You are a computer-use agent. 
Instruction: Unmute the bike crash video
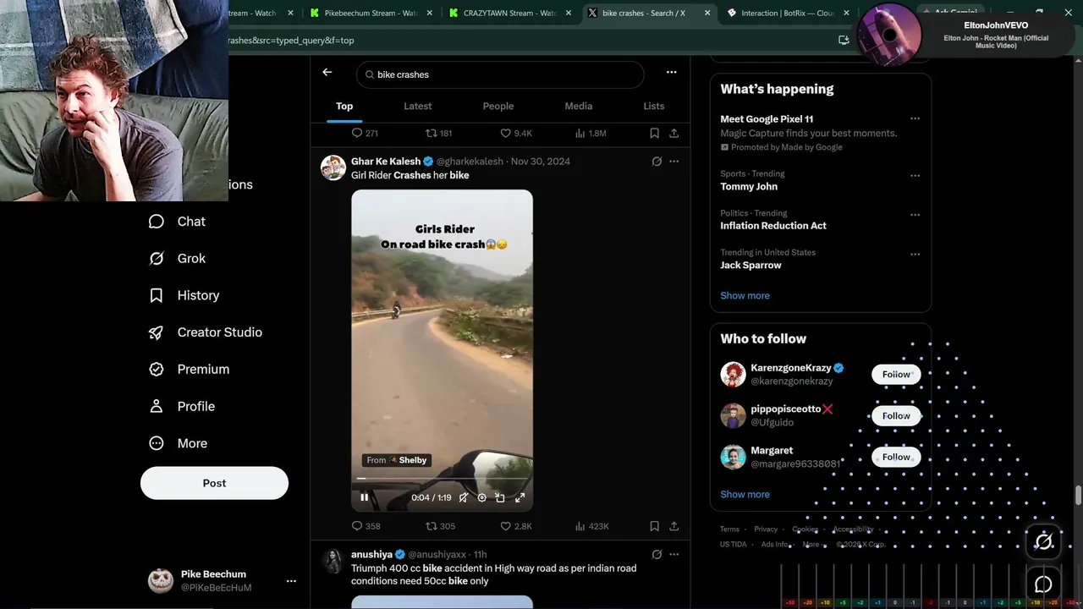pyautogui.click(x=463, y=497)
